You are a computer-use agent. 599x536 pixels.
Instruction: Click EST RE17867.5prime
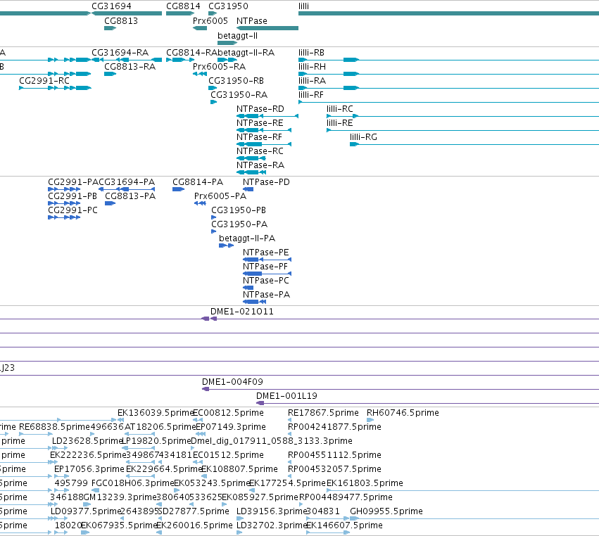coord(323,413)
